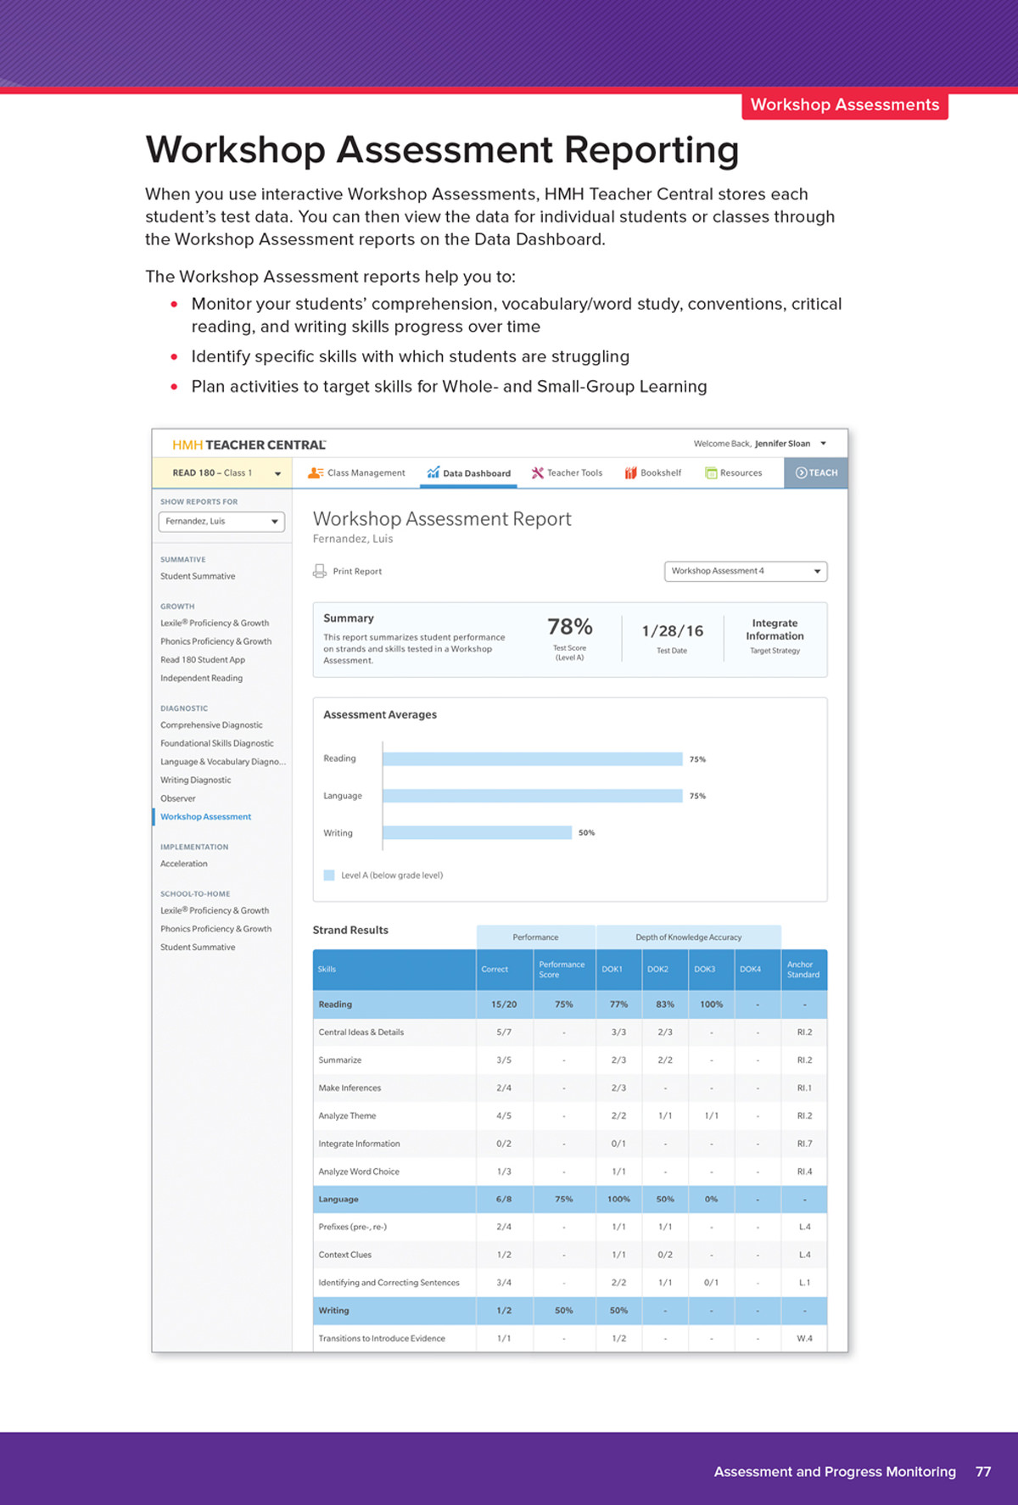Screen dimensions: 1018x1505
Task: Click the Print Report link
Action: click(x=356, y=572)
